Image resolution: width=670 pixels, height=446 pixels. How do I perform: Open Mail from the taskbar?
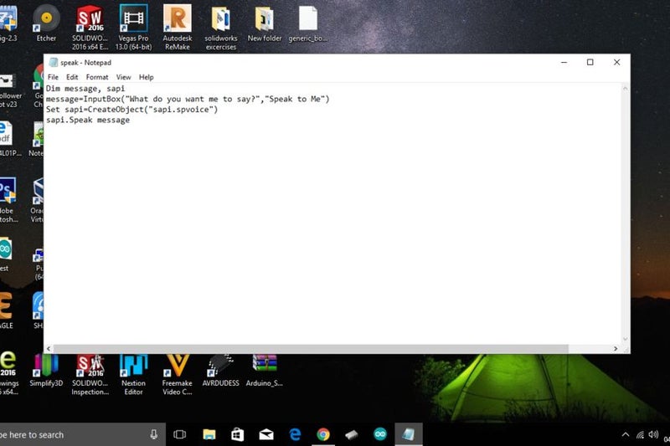[x=266, y=434]
